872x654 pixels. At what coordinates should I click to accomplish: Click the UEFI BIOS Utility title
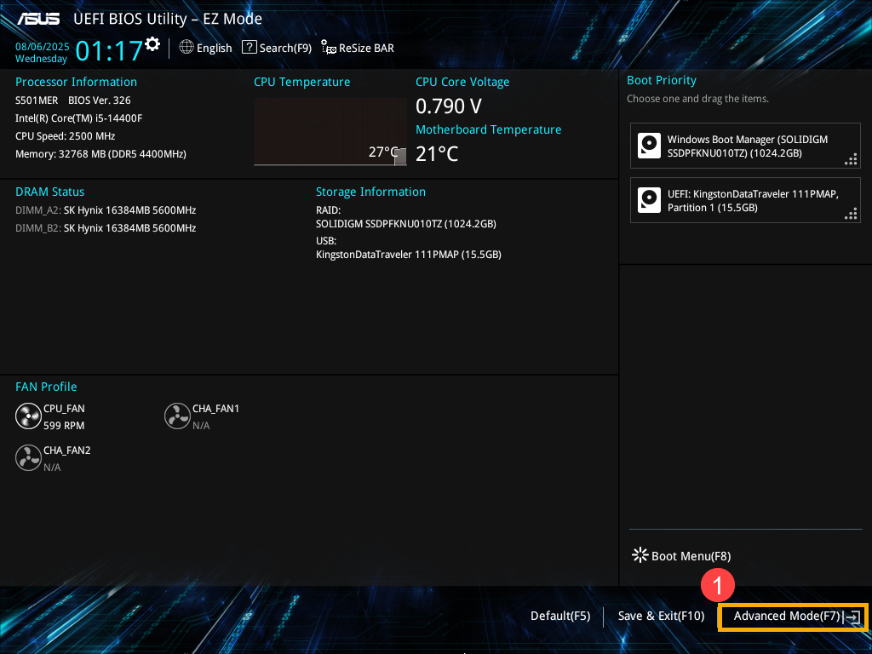click(x=168, y=19)
